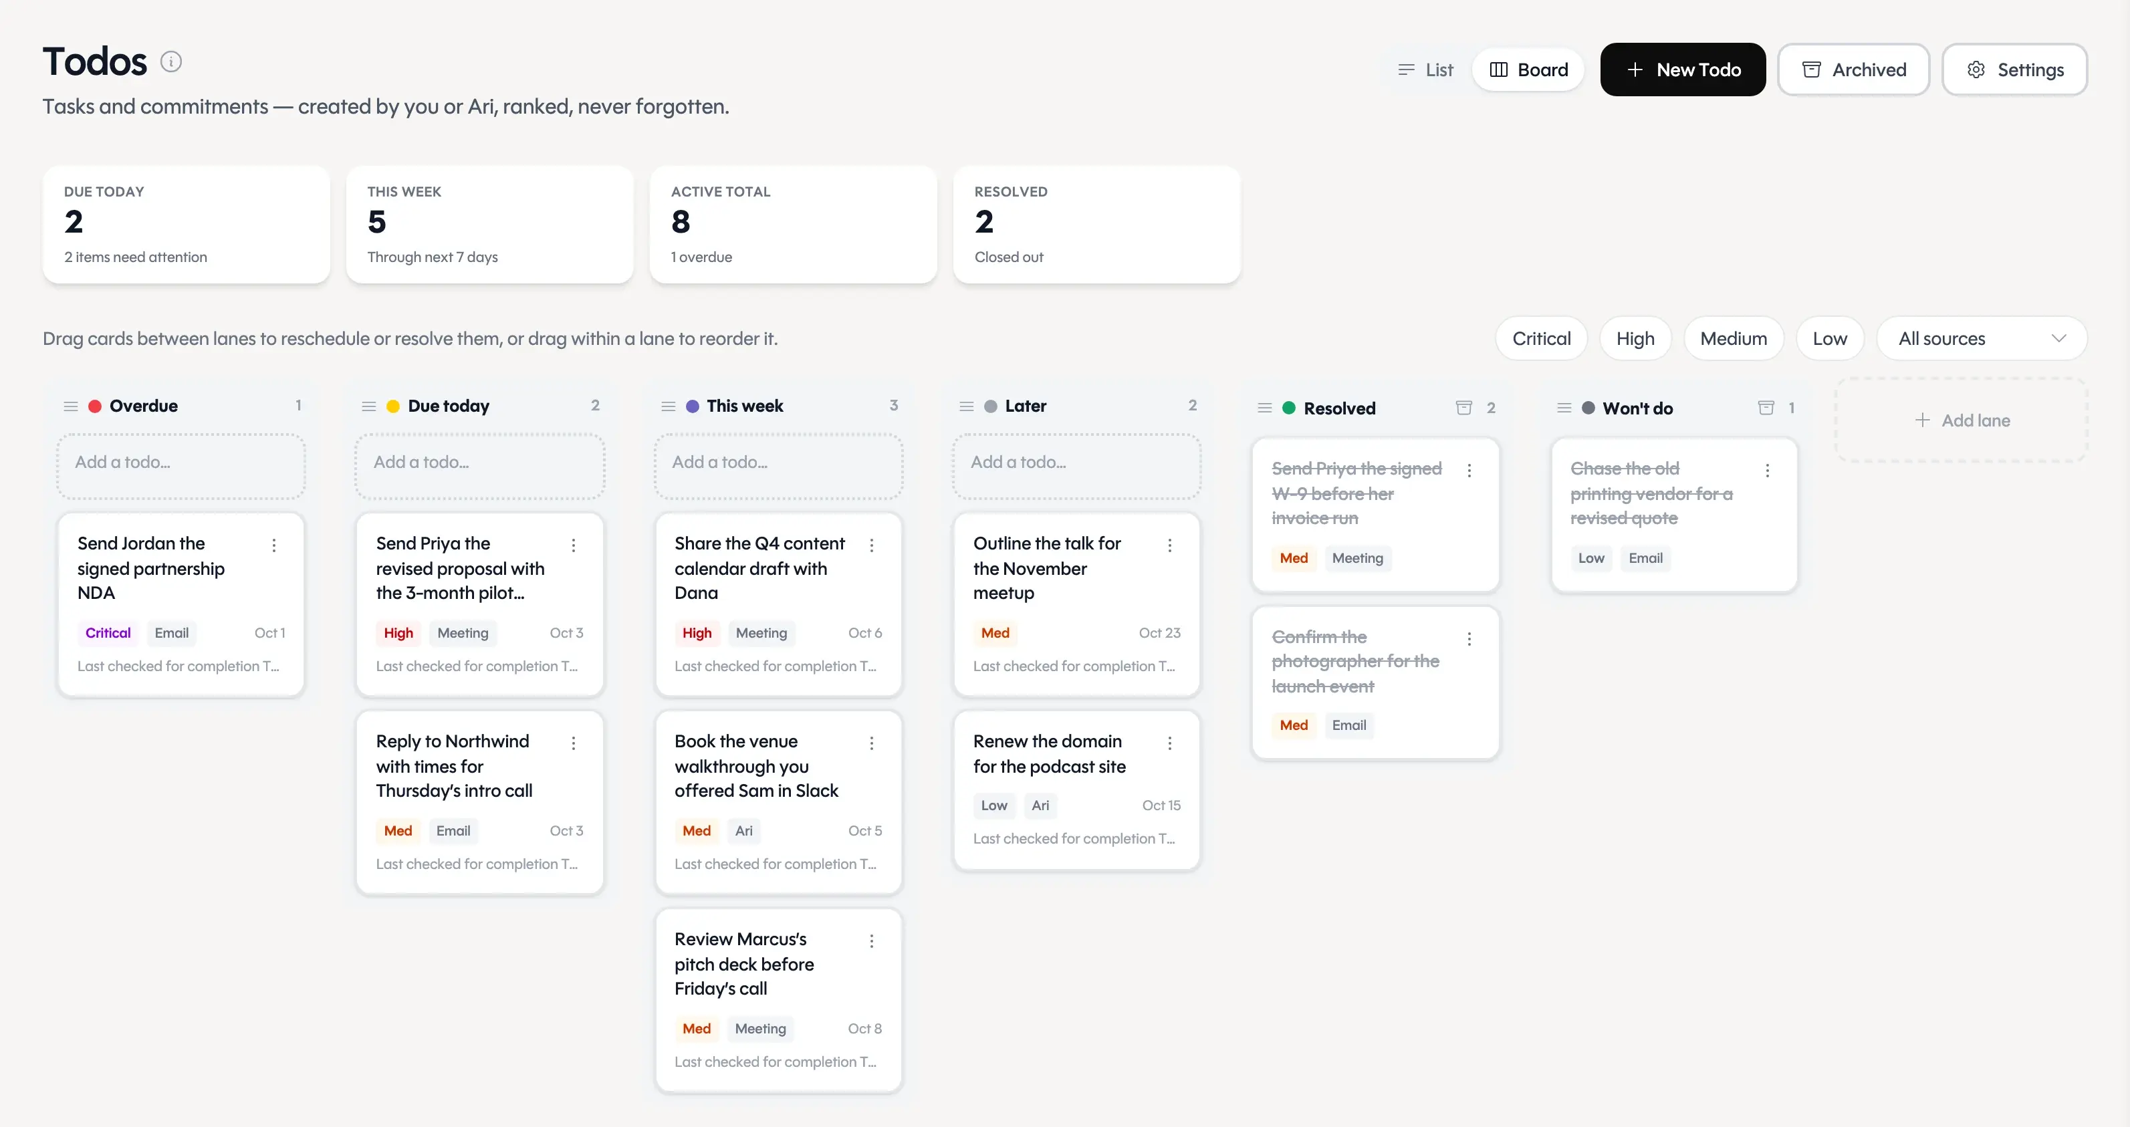Image resolution: width=2130 pixels, height=1127 pixels.
Task: Grab the Due today lane drag handle
Action: coord(369,406)
